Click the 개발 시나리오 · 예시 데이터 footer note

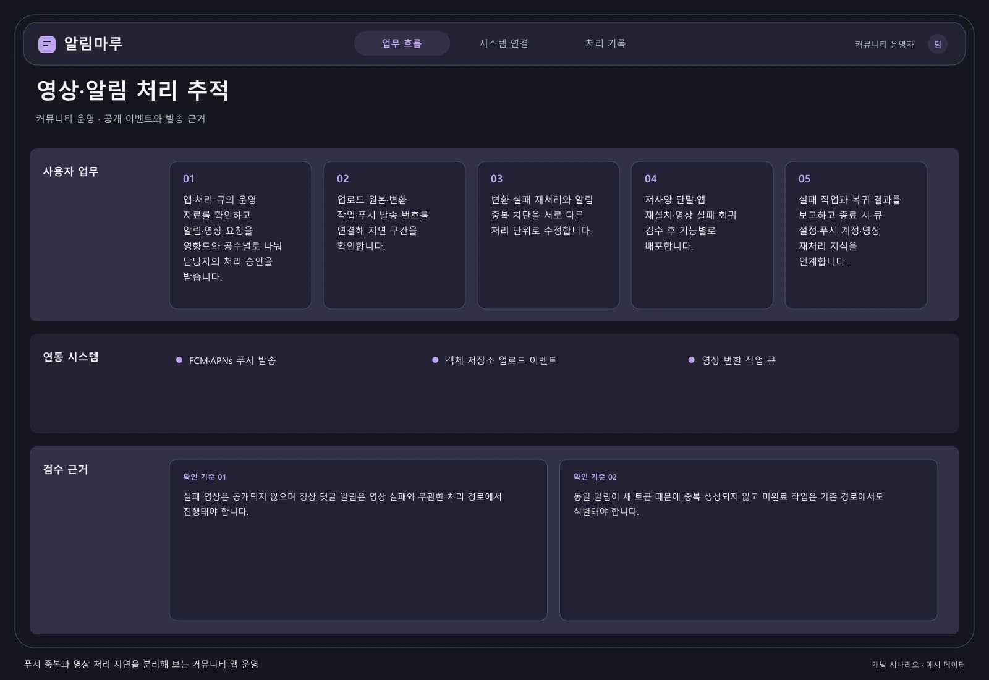(x=919, y=665)
